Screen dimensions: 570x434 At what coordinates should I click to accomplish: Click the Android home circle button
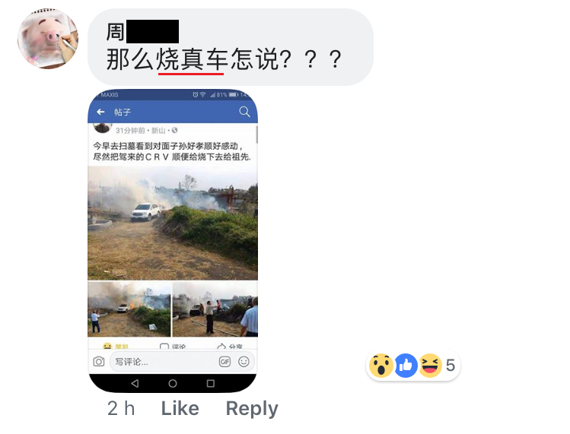pyautogui.click(x=173, y=383)
